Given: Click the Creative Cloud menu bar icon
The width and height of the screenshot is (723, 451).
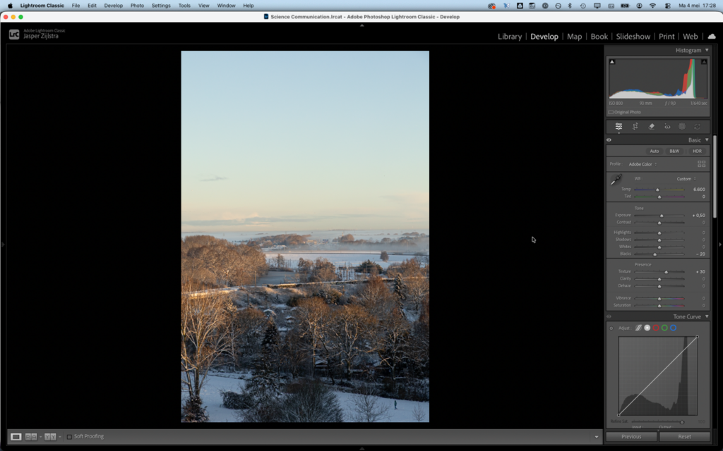Looking at the screenshot, I should [x=491, y=6].
